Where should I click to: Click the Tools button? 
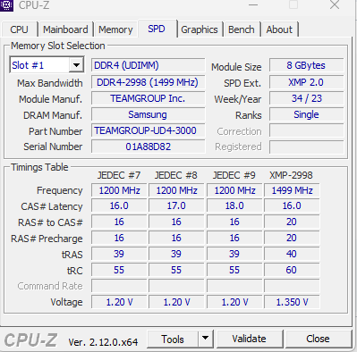click(x=173, y=339)
